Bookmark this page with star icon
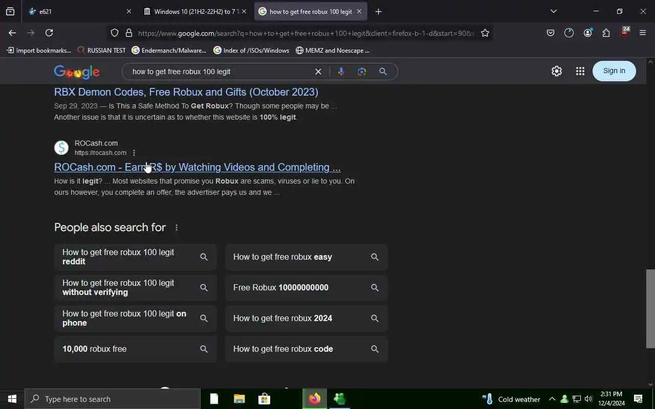 click(485, 33)
